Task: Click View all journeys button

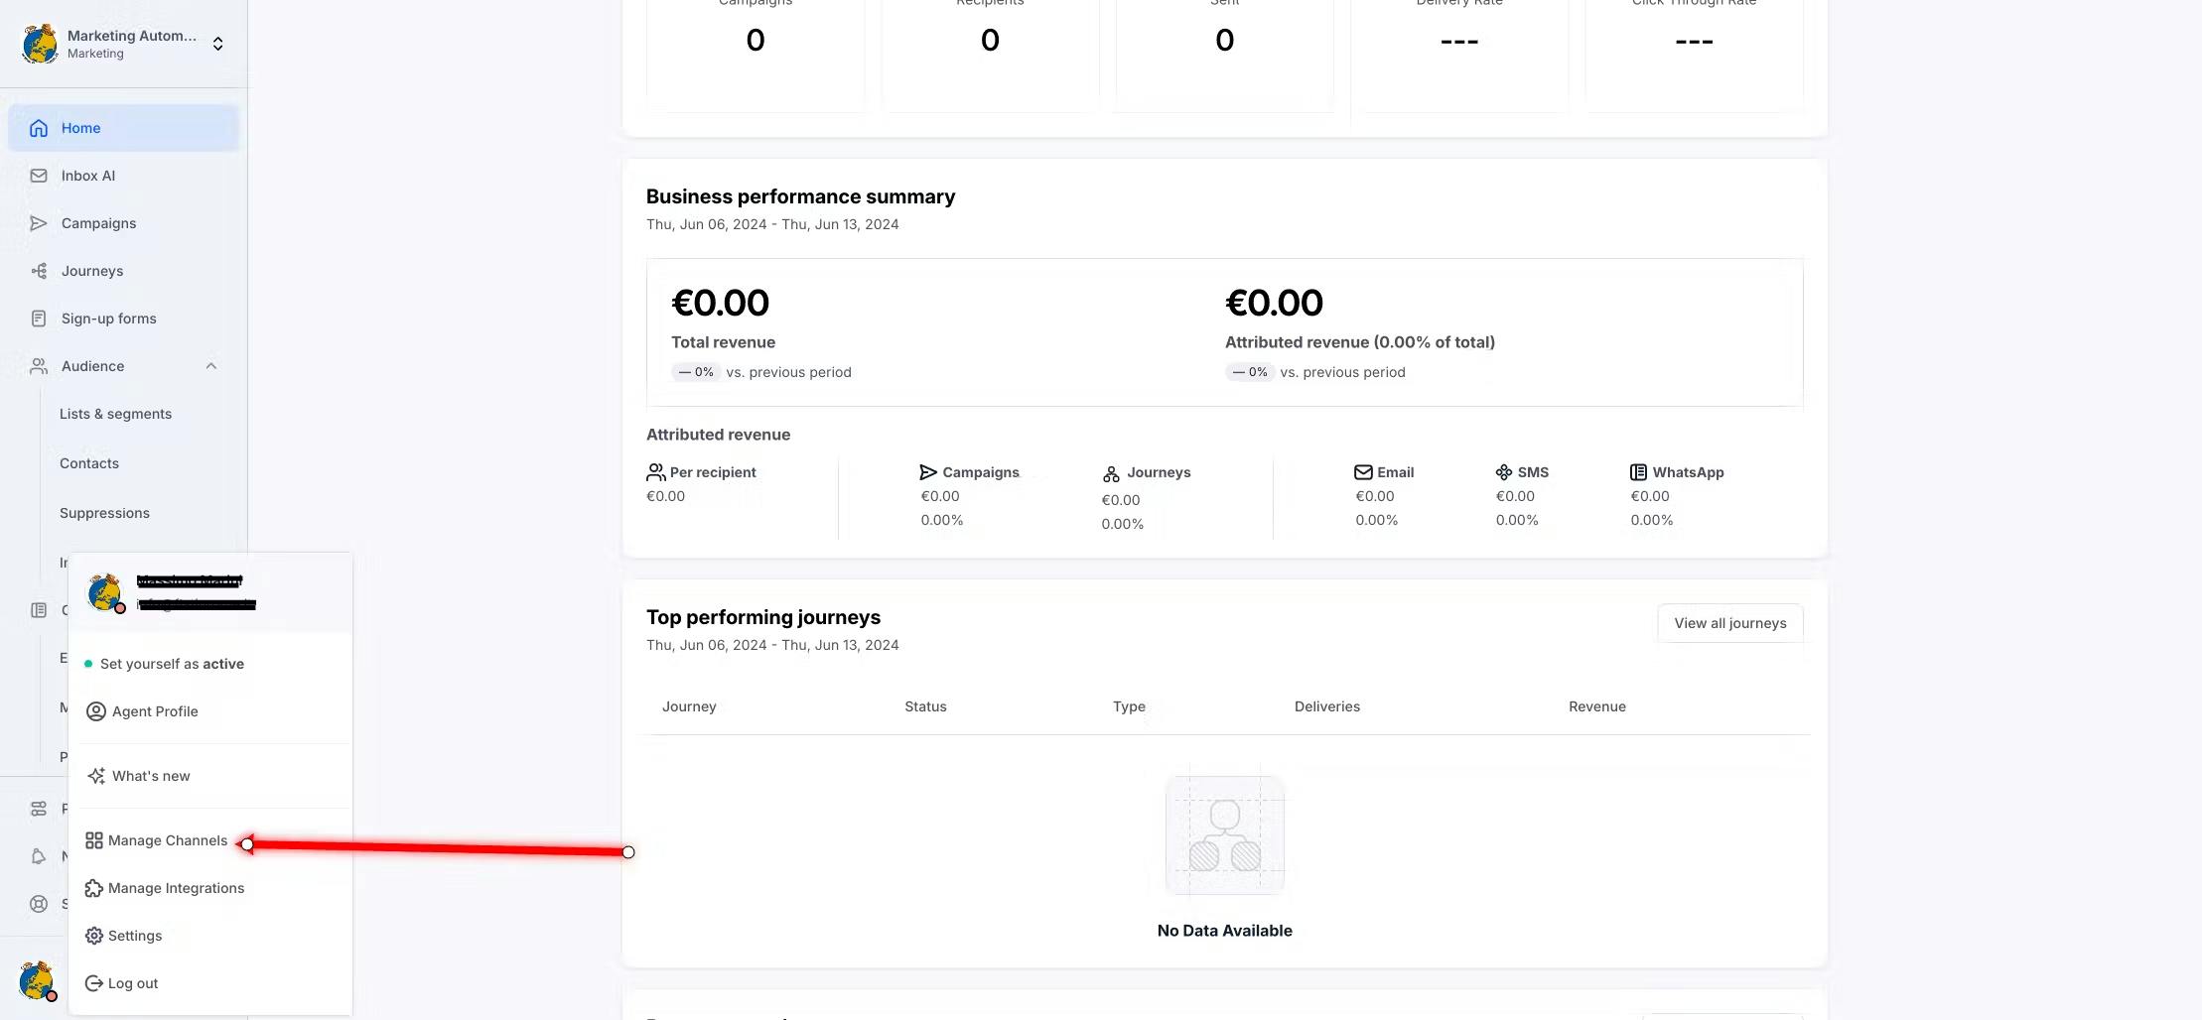Action: (1729, 623)
